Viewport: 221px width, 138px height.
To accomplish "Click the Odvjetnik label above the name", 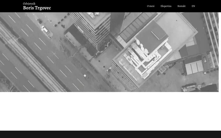I will coord(29,4).
